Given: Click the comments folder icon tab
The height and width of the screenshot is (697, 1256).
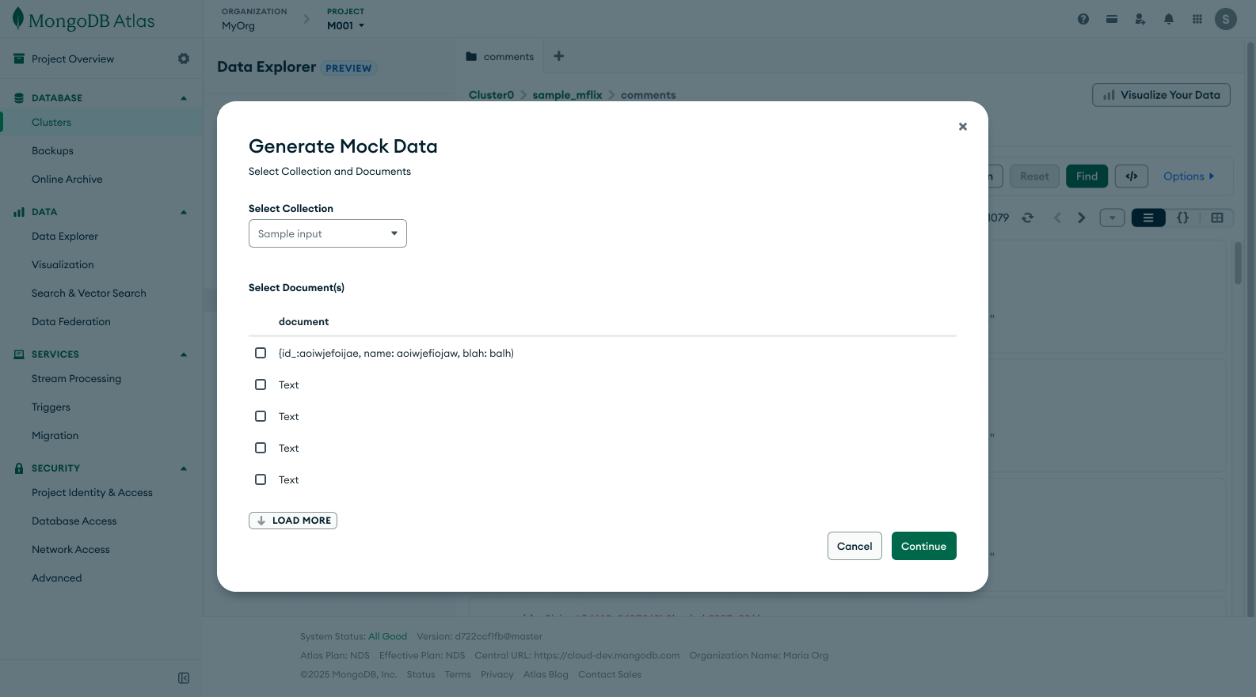Looking at the screenshot, I should click(x=471, y=57).
